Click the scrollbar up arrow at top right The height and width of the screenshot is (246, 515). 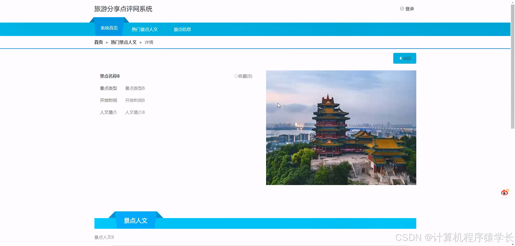point(513,2)
